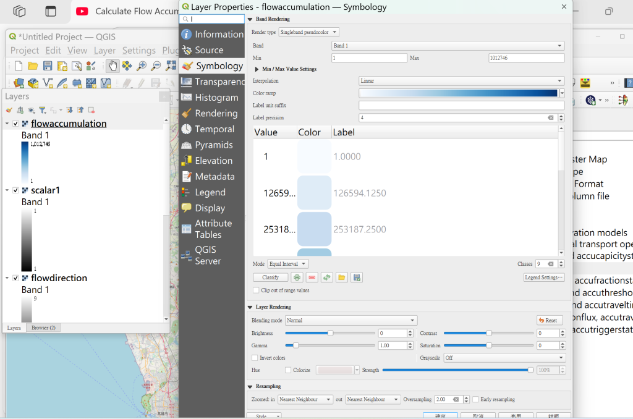Open the layout manager icon
This screenshot has height=419, width=633.
pyautogui.click(x=76, y=66)
